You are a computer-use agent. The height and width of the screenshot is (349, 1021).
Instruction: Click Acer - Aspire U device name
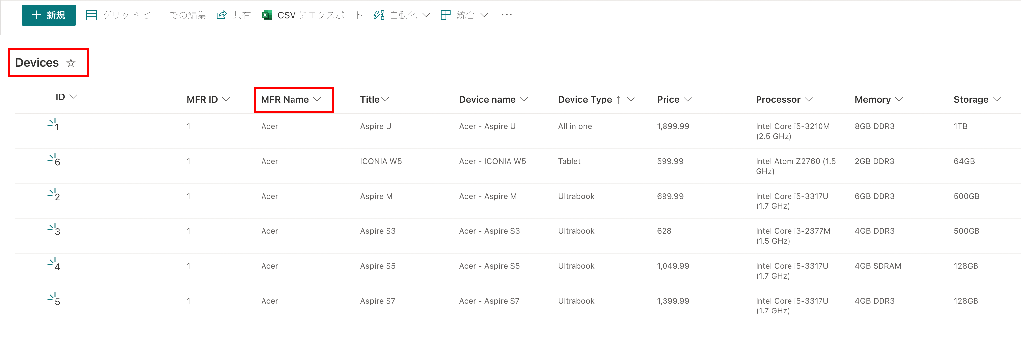pos(487,126)
